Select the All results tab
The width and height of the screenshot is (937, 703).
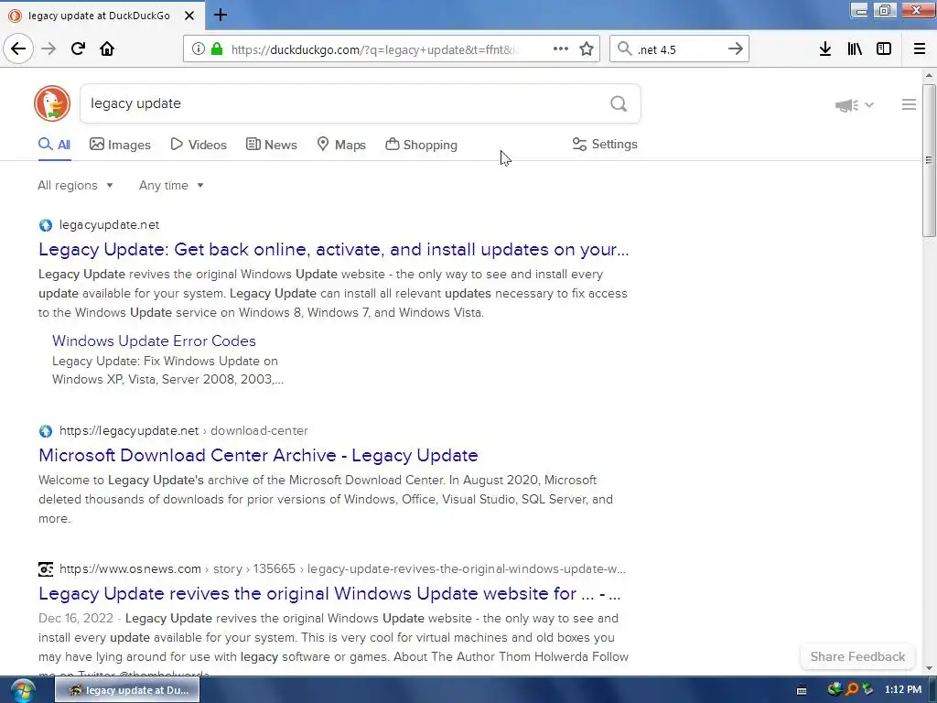pos(54,145)
